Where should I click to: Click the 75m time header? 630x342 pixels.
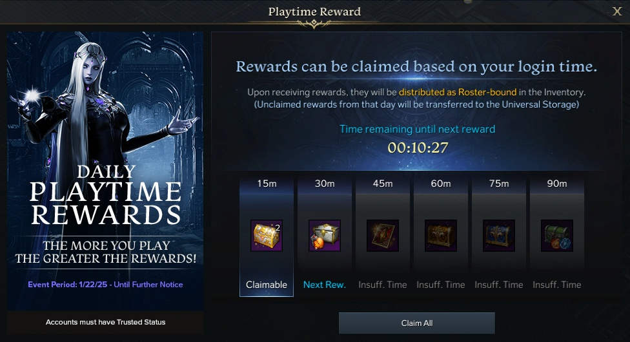499,184
